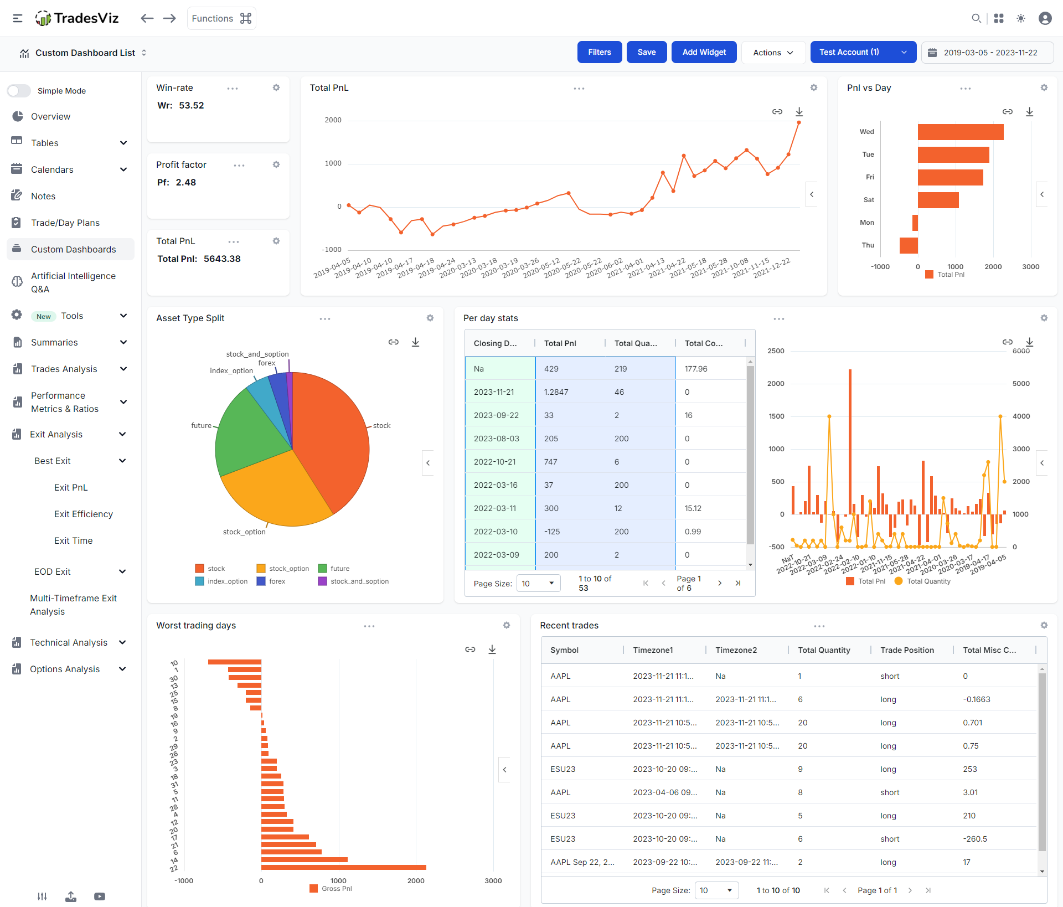The height and width of the screenshot is (907, 1063).
Task: Expand the Actions dropdown
Action: click(773, 53)
